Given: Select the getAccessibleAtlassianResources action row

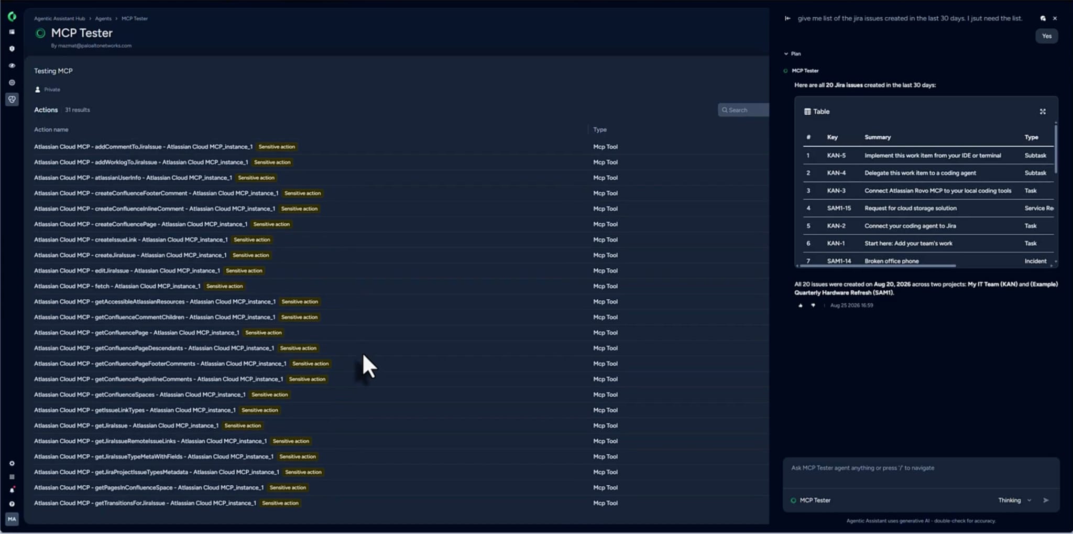Looking at the screenshot, I should click(x=396, y=302).
